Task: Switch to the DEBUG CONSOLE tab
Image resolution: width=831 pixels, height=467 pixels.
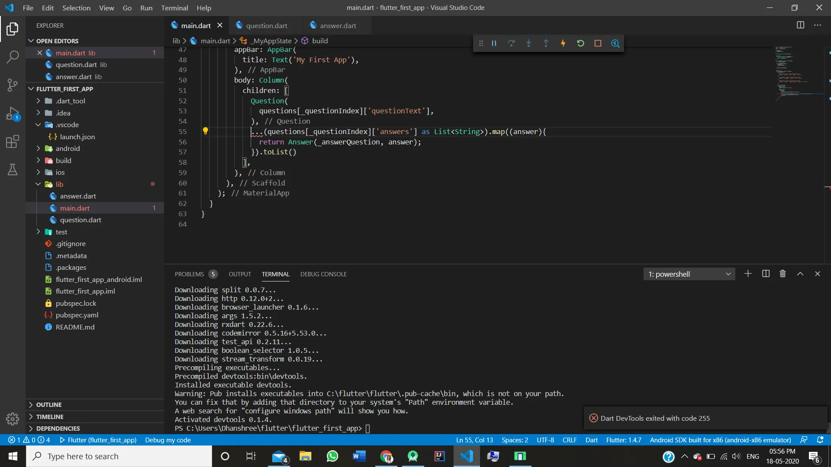Action: [323, 274]
